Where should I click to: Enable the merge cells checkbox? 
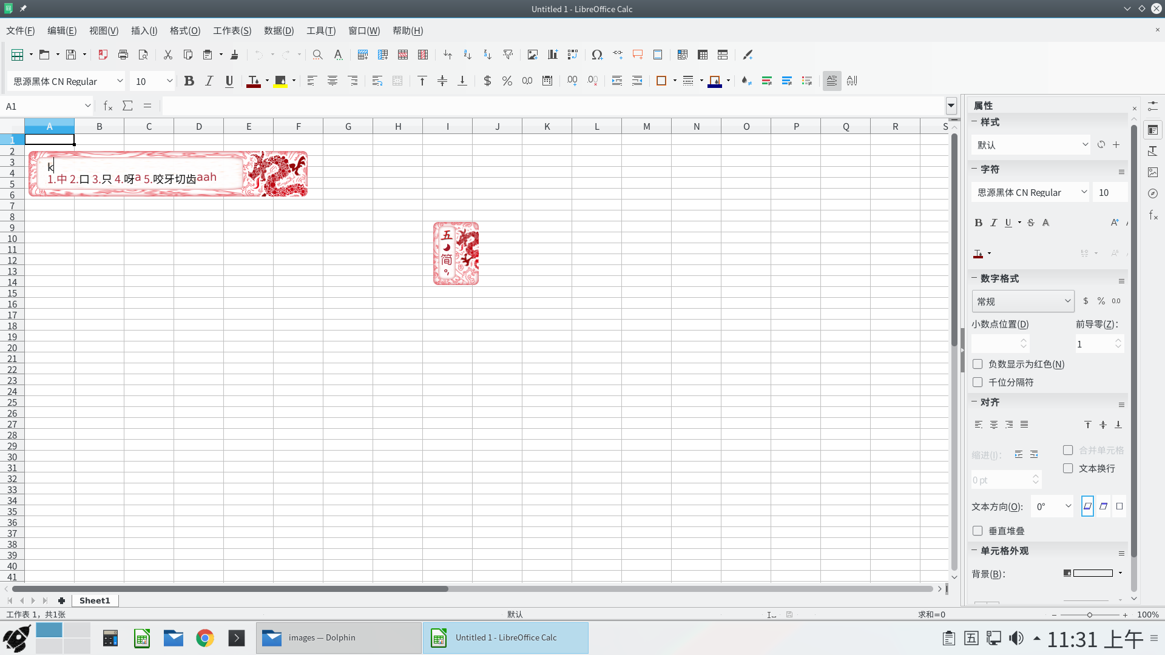tap(1069, 450)
